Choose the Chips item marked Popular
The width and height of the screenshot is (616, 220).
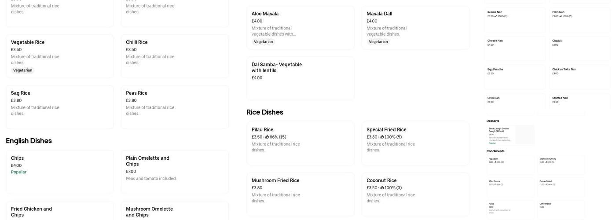coord(60,172)
